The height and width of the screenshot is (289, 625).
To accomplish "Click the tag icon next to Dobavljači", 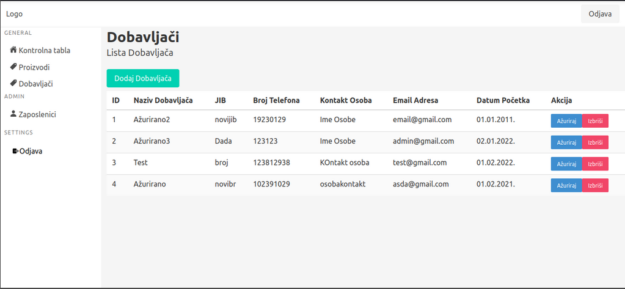I will click(x=13, y=83).
